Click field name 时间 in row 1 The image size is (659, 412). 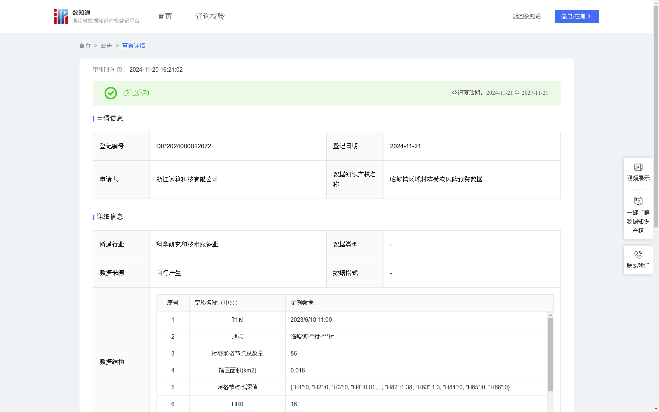click(237, 320)
